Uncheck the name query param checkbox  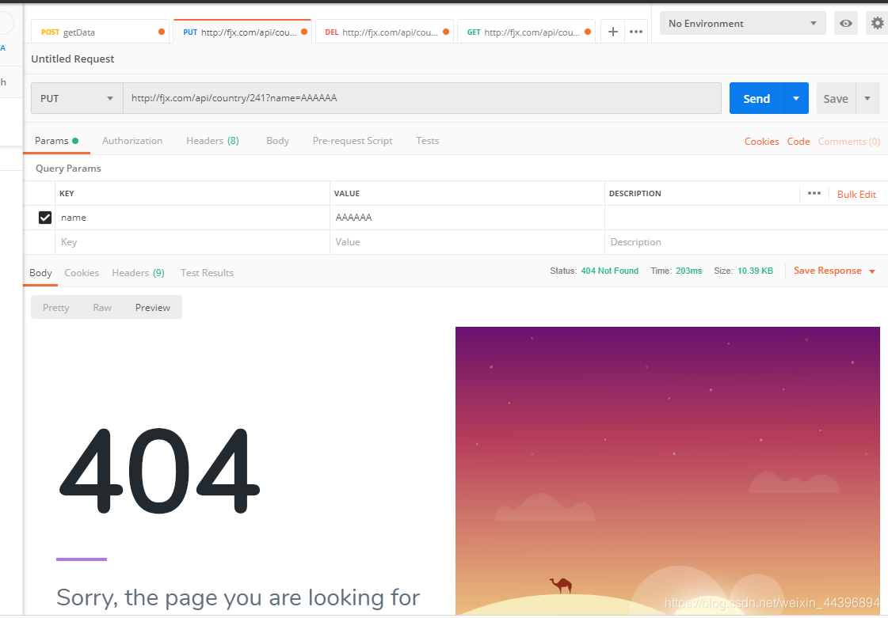pyautogui.click(x=44, y=218)
